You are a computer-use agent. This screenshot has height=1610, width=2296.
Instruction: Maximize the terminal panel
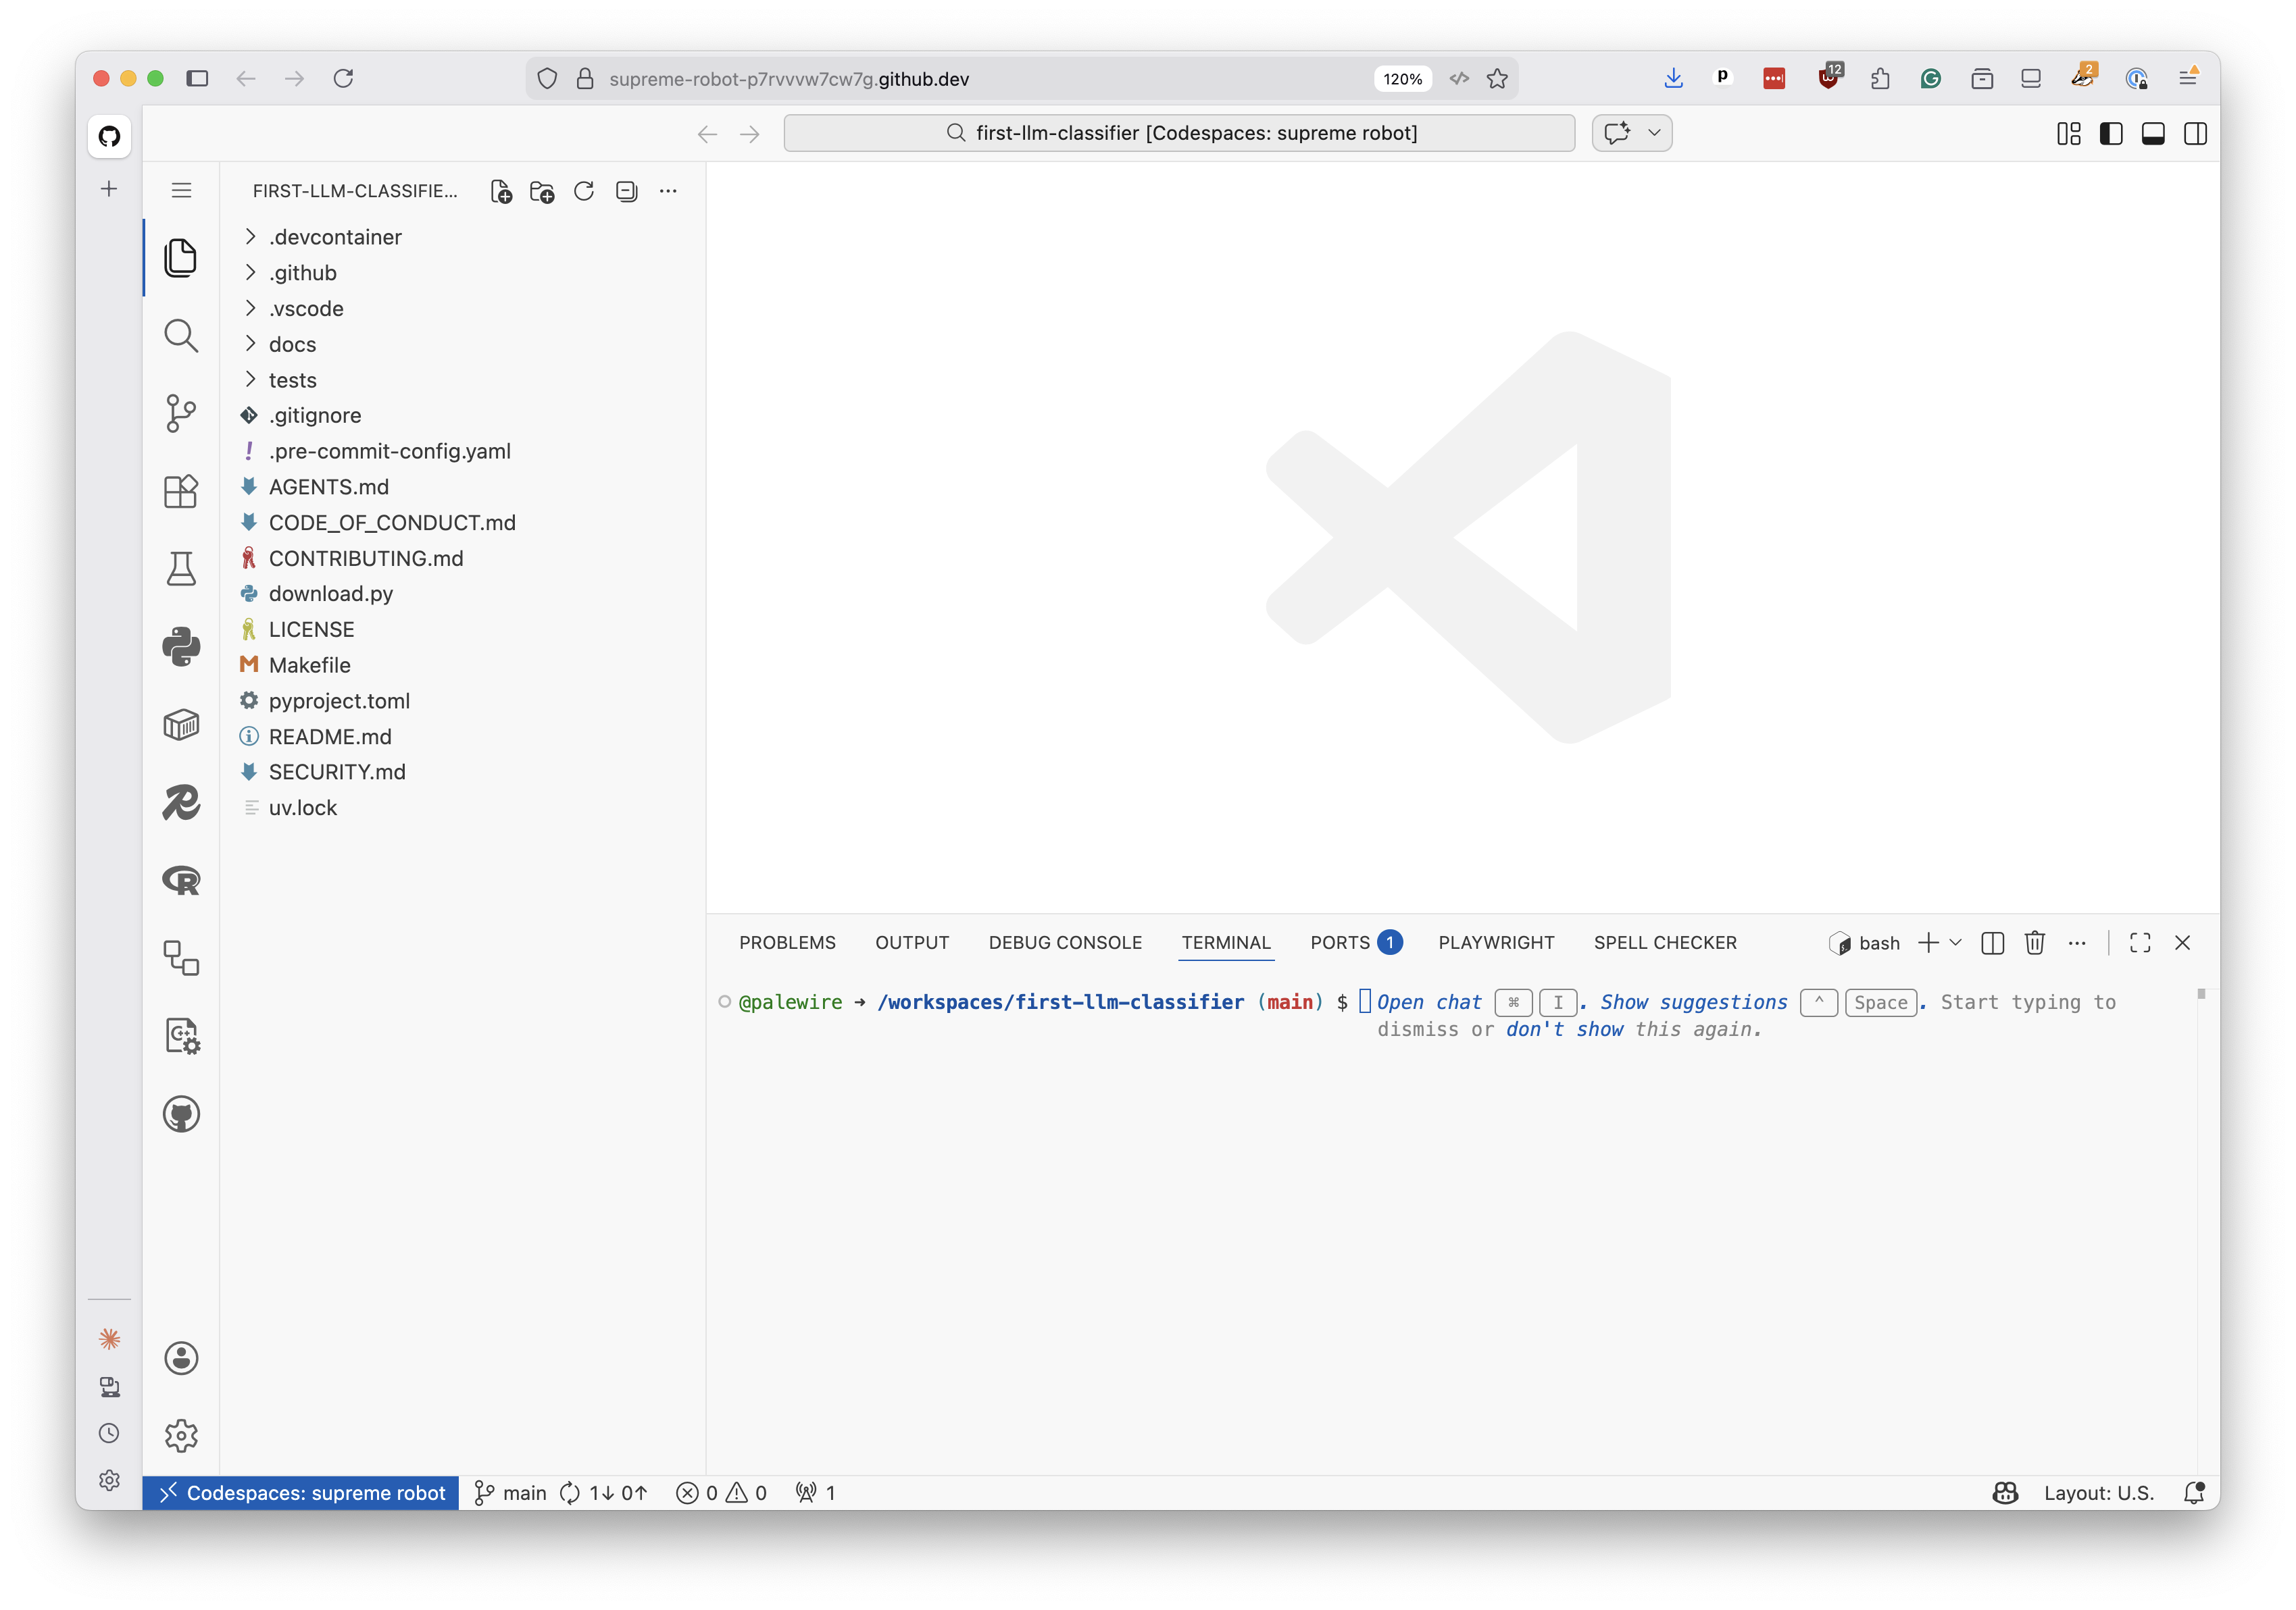[x=2140, y=942]
